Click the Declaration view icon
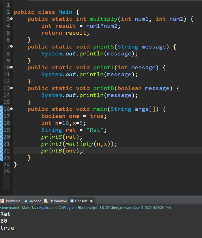 pos(46,201)
